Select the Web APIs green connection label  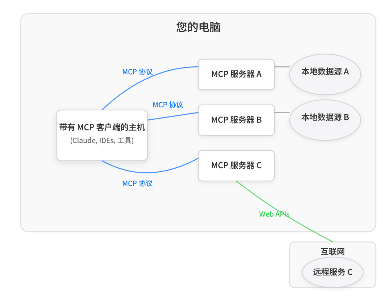[274, 214]
